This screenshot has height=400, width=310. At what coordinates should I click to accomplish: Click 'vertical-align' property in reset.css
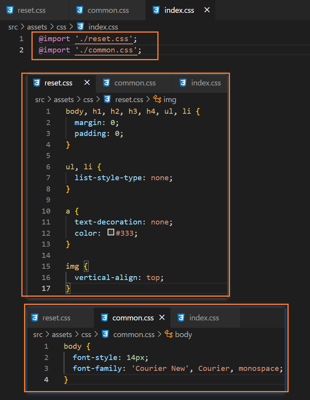pyautogui.click(x=106, y=278)
